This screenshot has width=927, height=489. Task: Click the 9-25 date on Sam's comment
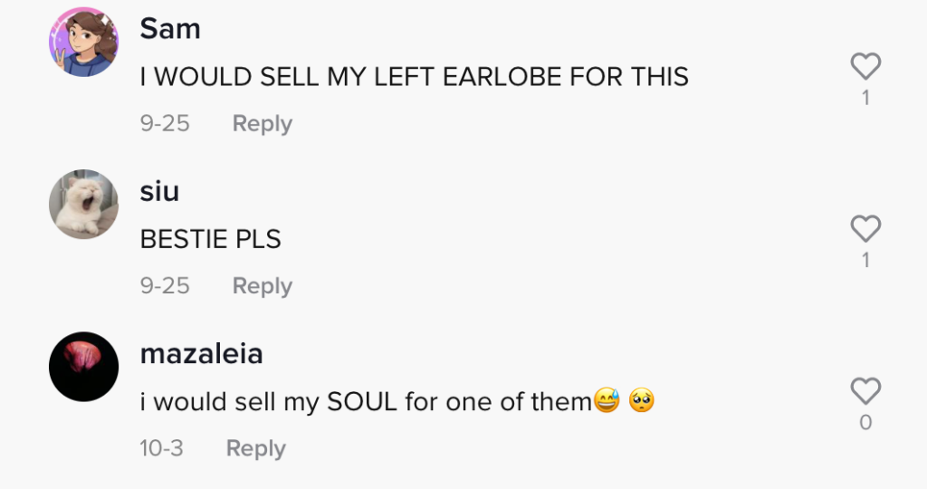click(x=165, y=124)
